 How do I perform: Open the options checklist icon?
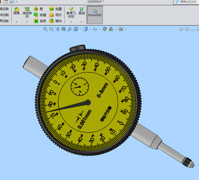point(12,1)
